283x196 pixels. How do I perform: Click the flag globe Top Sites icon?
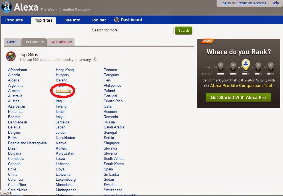click(11, 56)
